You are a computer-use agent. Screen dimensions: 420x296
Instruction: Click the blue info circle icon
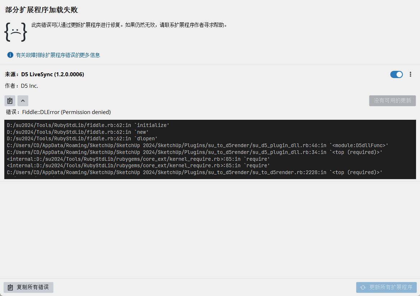click(10, 55)
